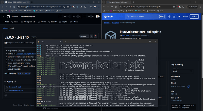
Task: Open the 'work' bookmarks folder in GitHub browser
Action: coord(4,11)
